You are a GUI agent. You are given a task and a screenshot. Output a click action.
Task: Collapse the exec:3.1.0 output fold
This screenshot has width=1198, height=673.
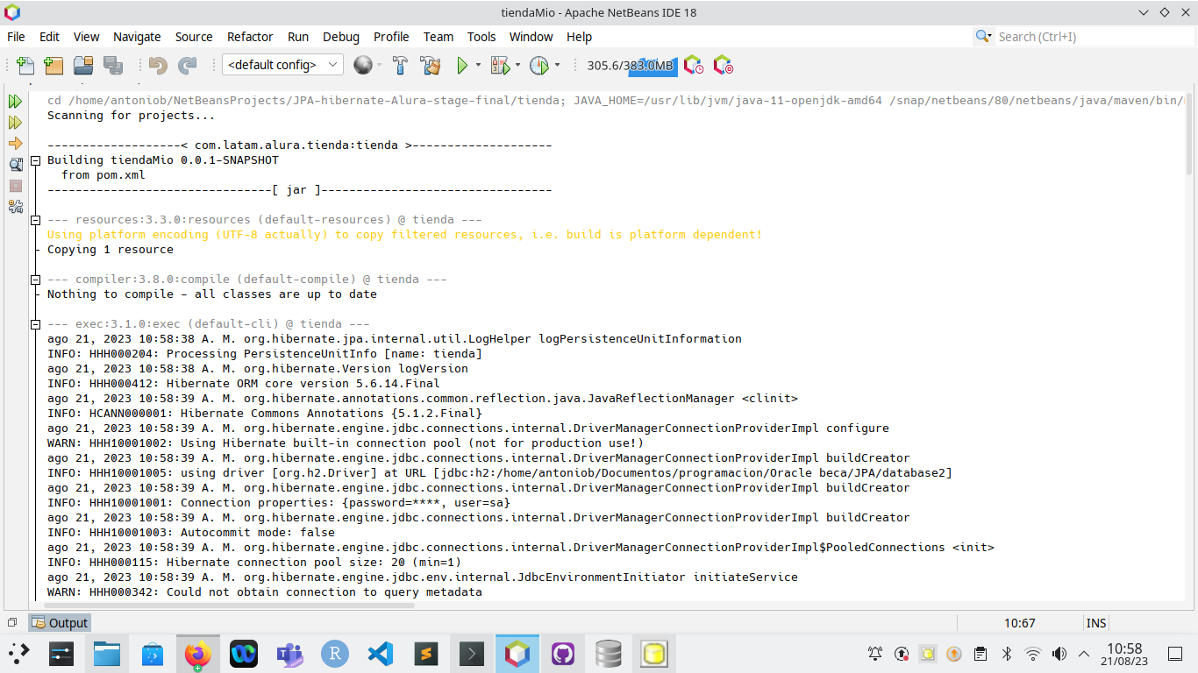point(36,324)
